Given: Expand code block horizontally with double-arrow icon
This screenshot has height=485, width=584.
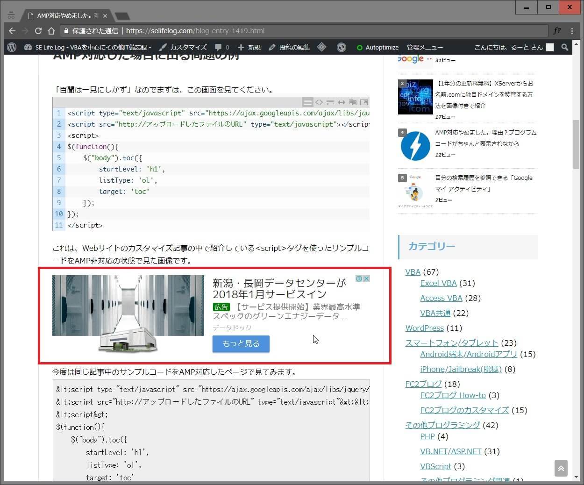Looking at the screenshot, I should point(342,102).
